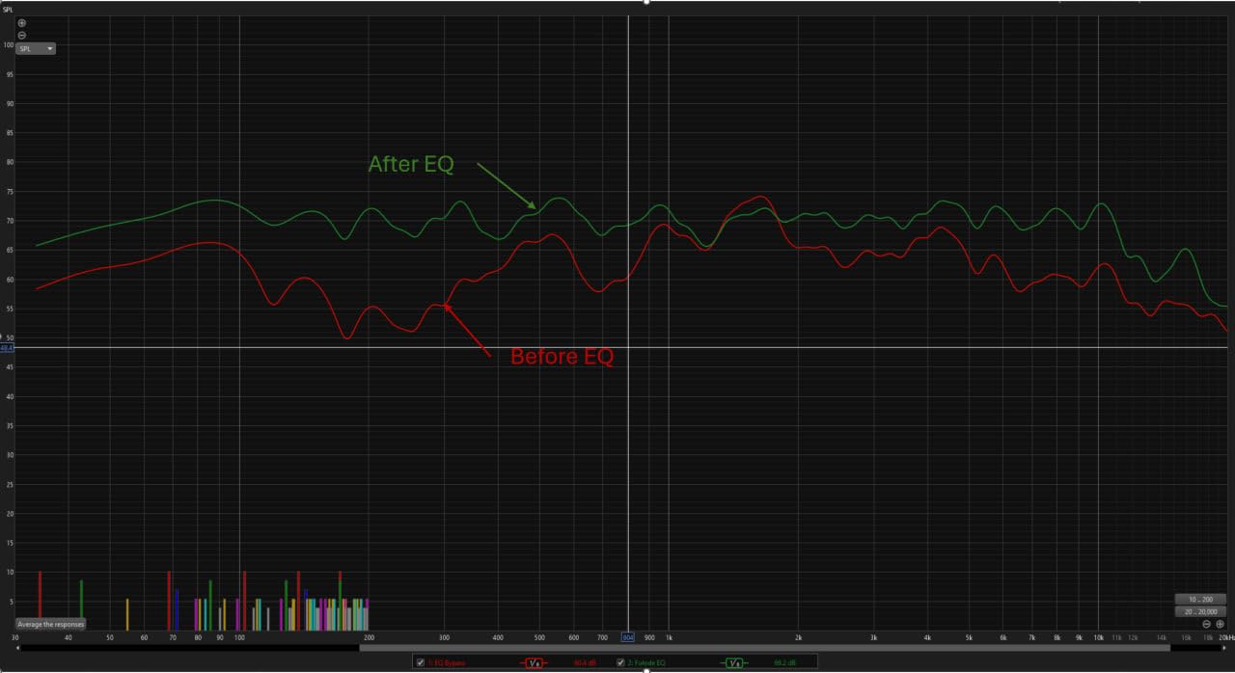
Task: Uncheck the EQ Bypass trace checkbox
Action: click(x=420, y=662)
